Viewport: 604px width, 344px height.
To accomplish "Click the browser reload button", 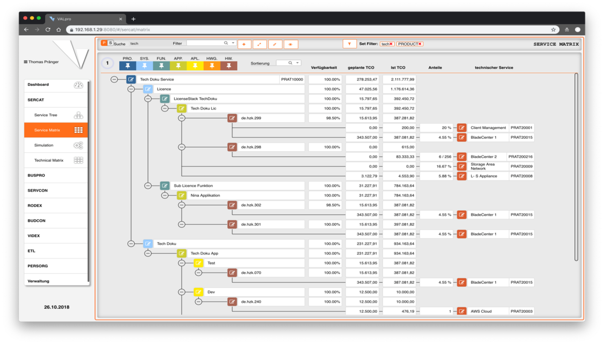I will click(x=48, y=30).
